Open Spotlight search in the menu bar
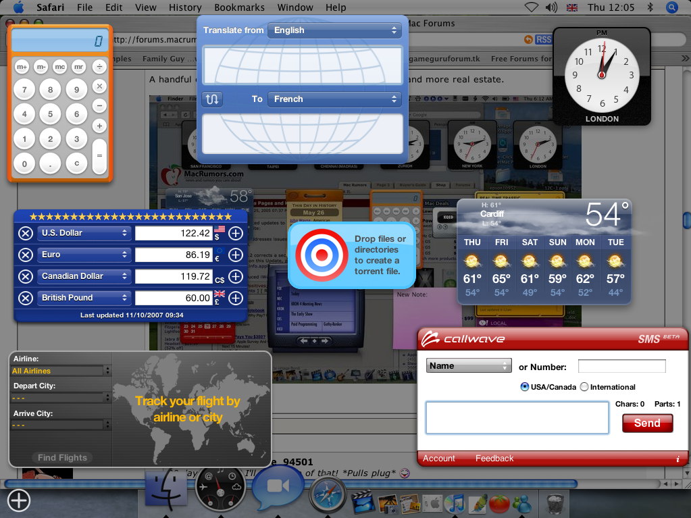 coord(671,7)
